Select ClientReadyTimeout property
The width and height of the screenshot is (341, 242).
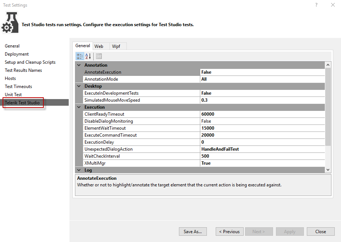pos(141,114)
